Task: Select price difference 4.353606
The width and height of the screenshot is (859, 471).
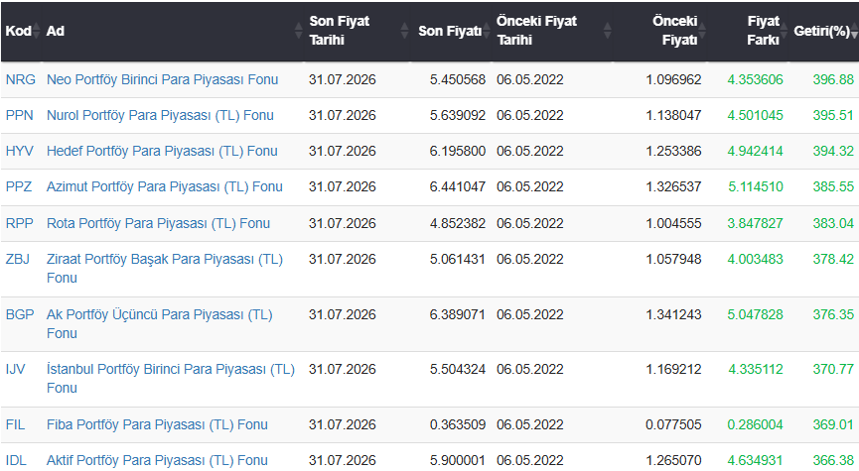Action: coord(756,79)
